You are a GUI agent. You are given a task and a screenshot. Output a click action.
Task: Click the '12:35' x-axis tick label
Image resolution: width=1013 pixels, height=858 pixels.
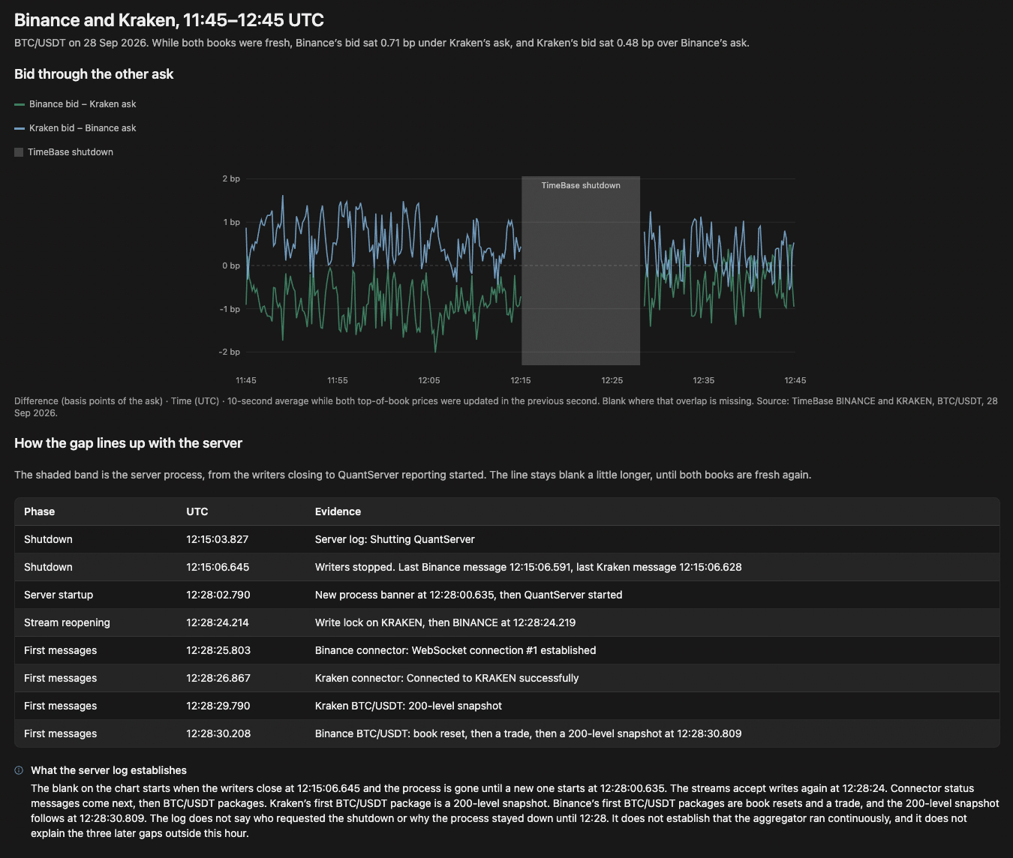704,380
